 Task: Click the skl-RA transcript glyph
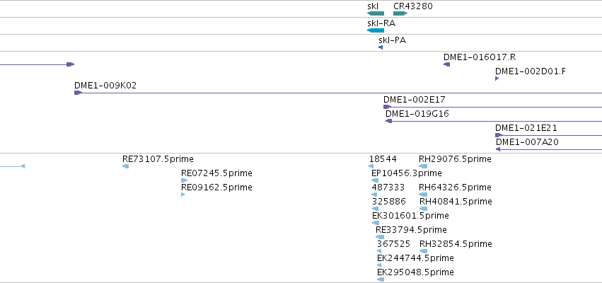[376, 30]
